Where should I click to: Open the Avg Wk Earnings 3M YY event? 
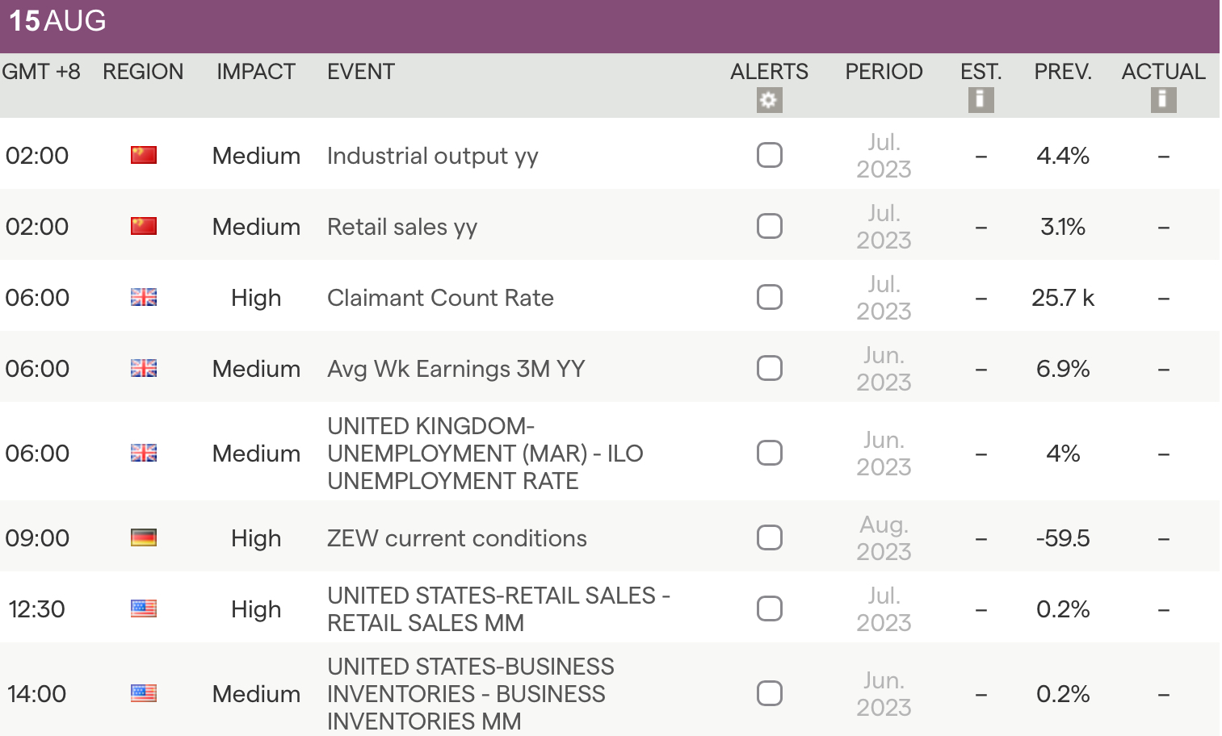click(456, 369)
